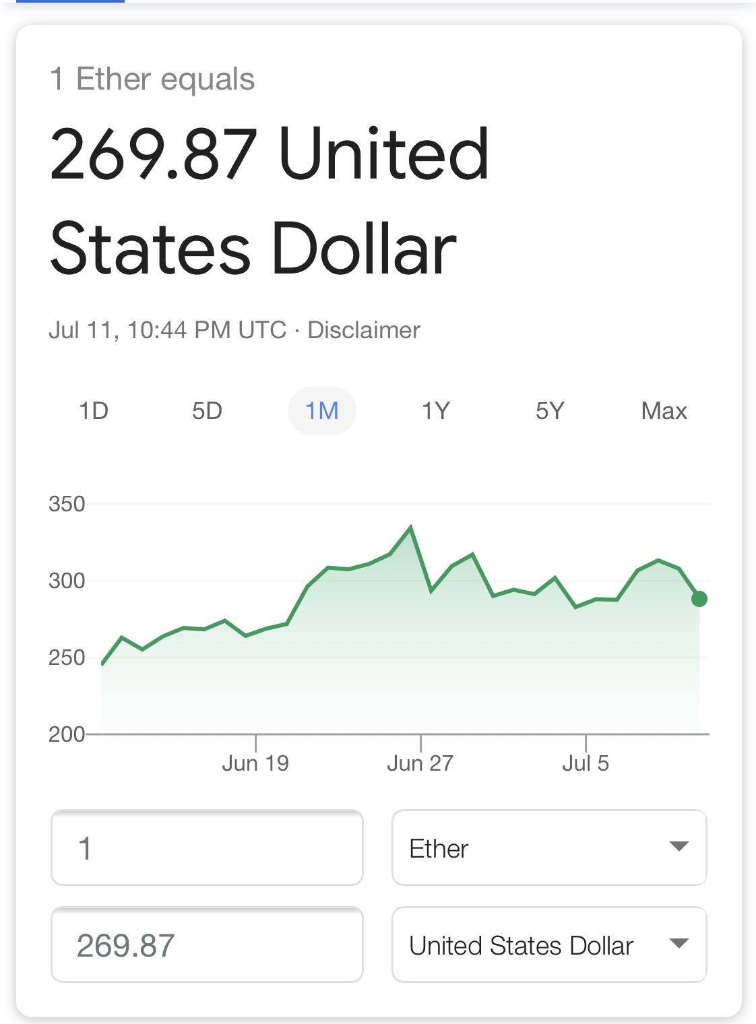Focus the Ether amount field showing 1
This screenshot has height=1024, width=756.
pyautogui.click(x=207, y=847)
